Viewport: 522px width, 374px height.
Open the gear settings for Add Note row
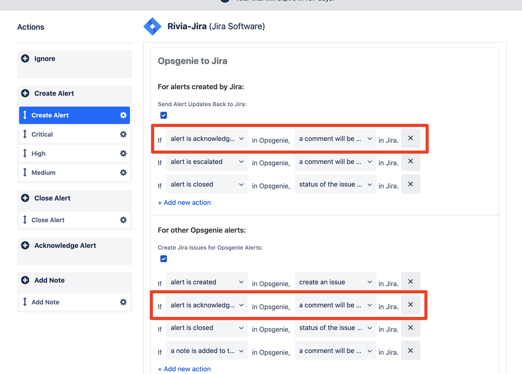tap(123, 302)
